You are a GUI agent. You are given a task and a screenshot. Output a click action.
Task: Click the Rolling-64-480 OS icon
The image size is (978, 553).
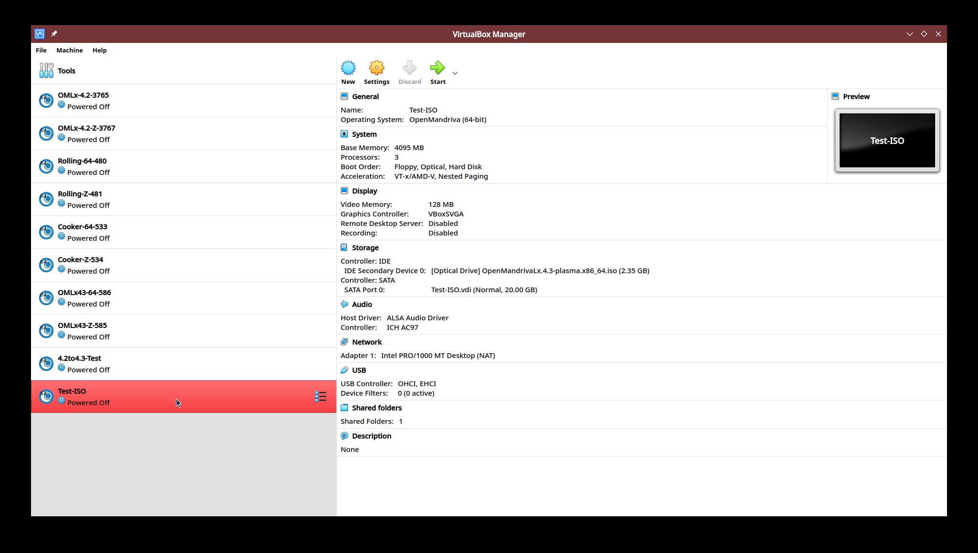46,166
